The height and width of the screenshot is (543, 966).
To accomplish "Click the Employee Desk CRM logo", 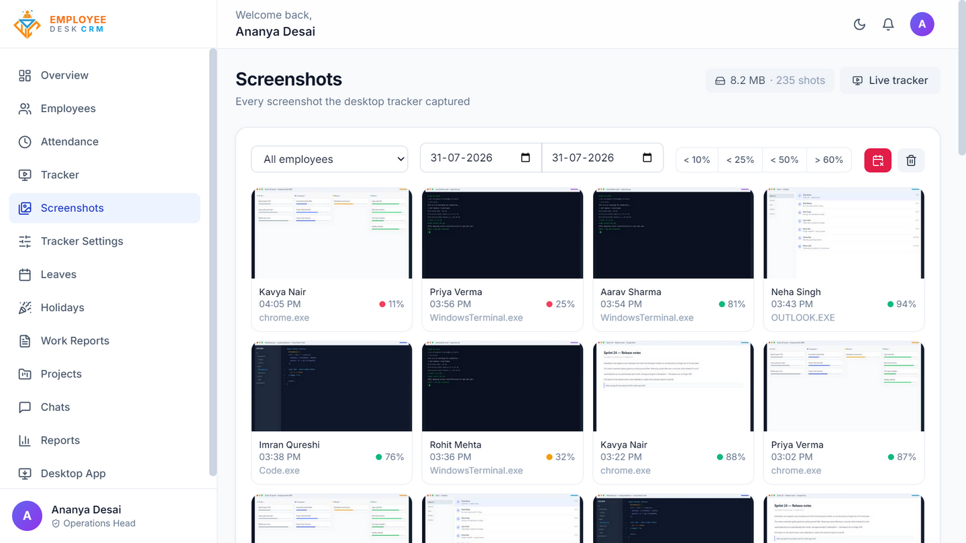I will pos(60,24).
